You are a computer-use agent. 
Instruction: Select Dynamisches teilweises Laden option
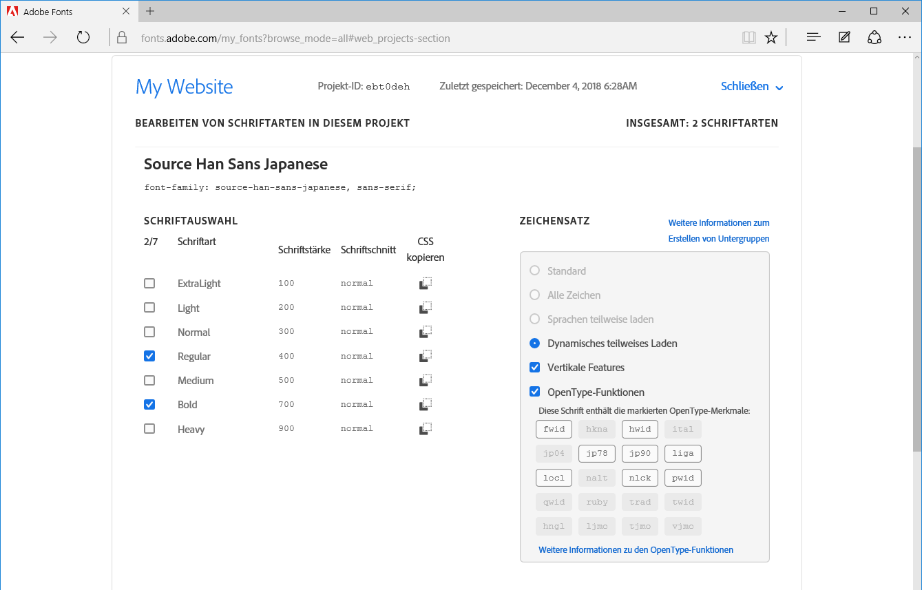[534, 343]
